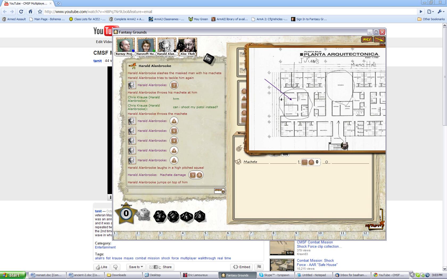Pick the d12 black die
Screen dimensions: 447x279
[x=173, y=217]
